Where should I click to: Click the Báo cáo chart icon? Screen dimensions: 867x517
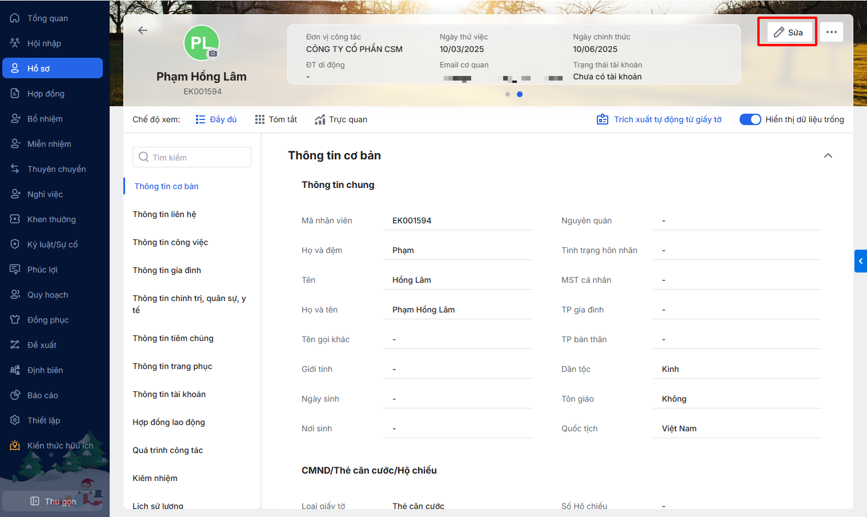click(15, 395)
